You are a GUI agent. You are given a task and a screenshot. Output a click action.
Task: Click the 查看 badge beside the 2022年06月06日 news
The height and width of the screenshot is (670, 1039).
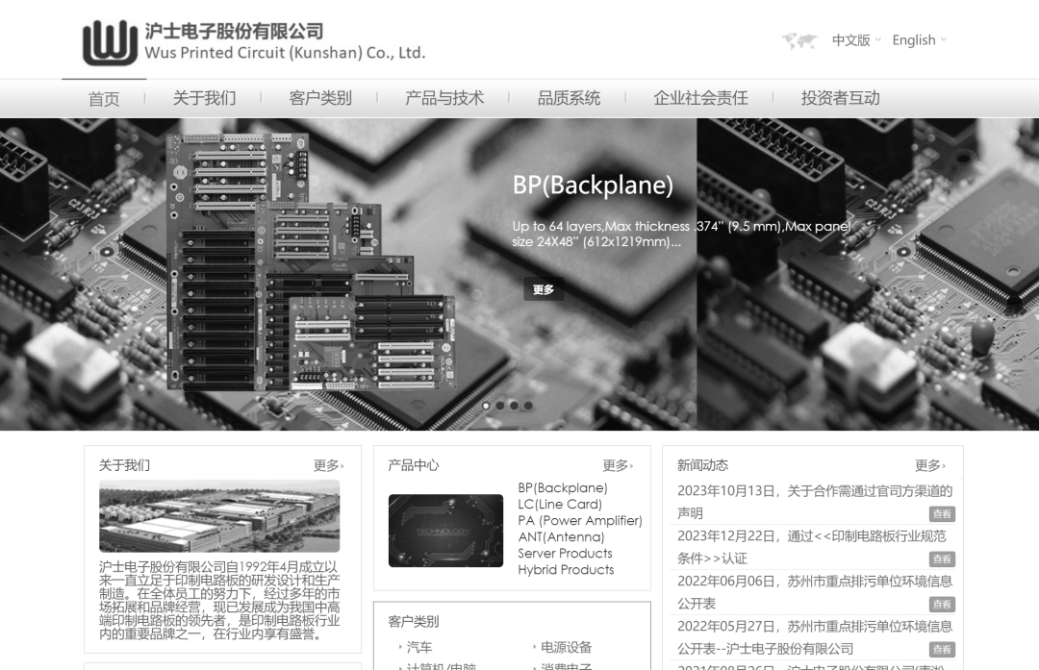point(942,605)
